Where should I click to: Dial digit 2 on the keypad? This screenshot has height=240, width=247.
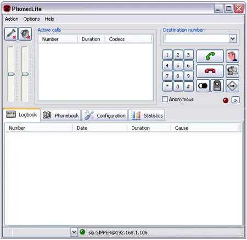(x=178, y=55)
